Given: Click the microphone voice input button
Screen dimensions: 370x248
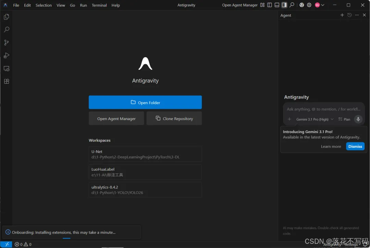Looking at the screenshot, I should coord(358,119).
